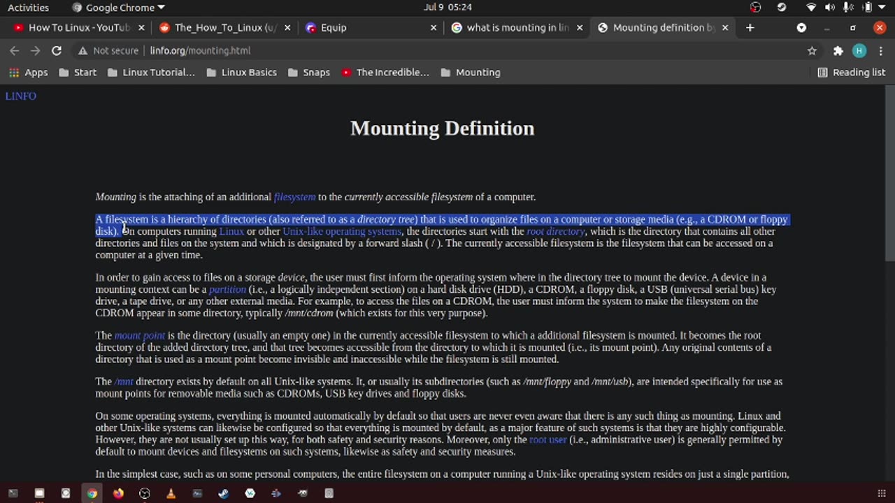The width and height of the screenshot is (895, 503).
Task: Click the Chrome icon in the taskbar
Action: pos(92,493)
